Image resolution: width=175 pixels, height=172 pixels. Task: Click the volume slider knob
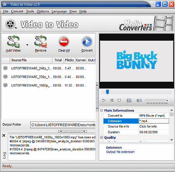(x=167, y=100)
